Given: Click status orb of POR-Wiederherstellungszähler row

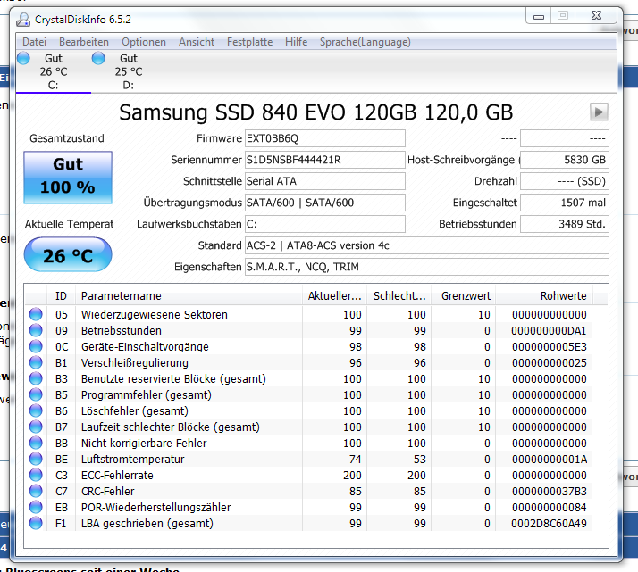Looking at the screenshot, I should pyautogui.click(x=36, y=507).
